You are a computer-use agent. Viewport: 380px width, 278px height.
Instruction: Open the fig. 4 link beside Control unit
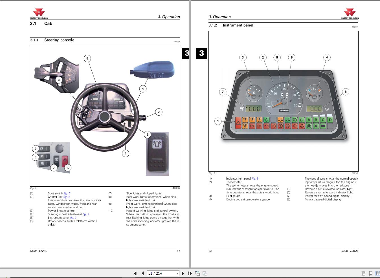[67, 197]
